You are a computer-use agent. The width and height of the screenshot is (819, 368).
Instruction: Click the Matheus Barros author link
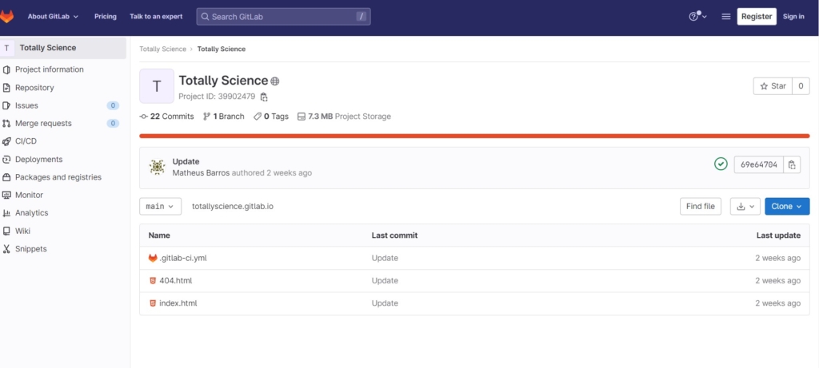pyautogui.click(x=201, y=172)
